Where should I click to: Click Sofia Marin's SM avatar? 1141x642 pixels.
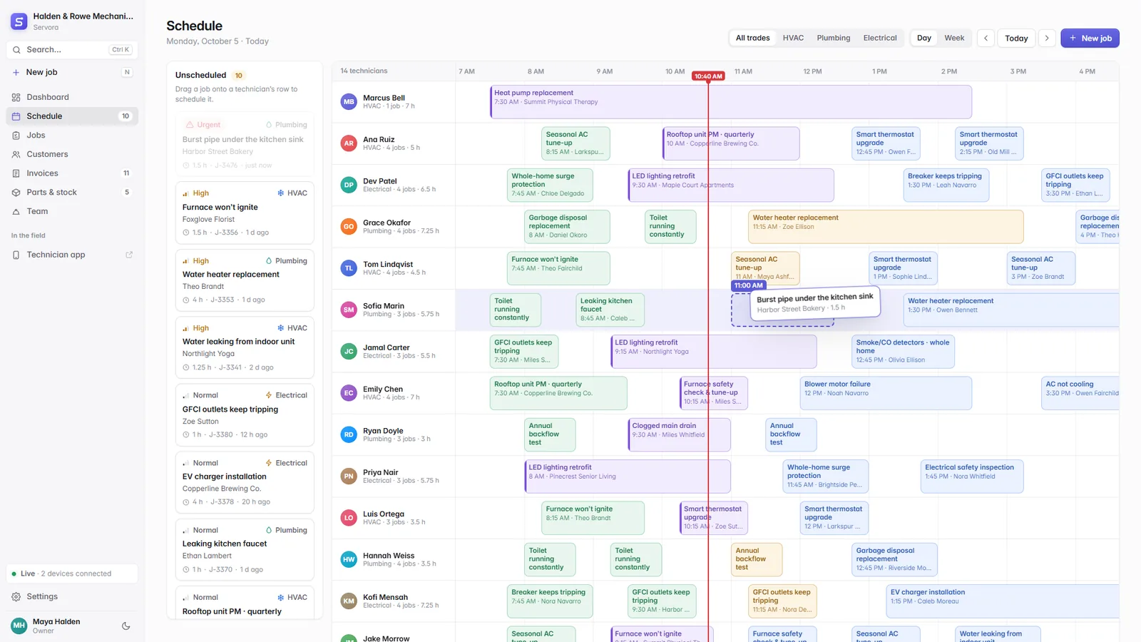point(349,310)
